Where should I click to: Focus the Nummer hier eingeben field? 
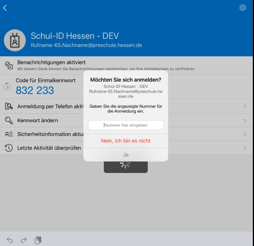(126, 125)
